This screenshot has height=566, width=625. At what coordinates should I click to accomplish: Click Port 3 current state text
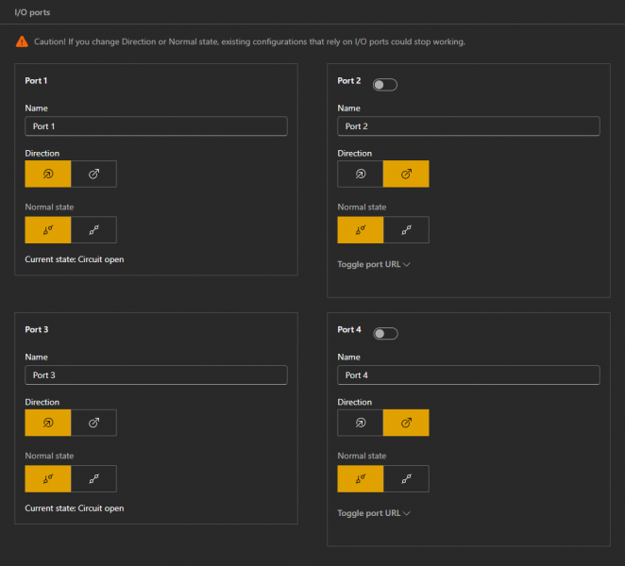click(75, 508)
